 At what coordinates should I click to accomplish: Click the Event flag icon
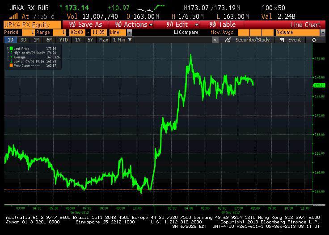click(282, 40)
